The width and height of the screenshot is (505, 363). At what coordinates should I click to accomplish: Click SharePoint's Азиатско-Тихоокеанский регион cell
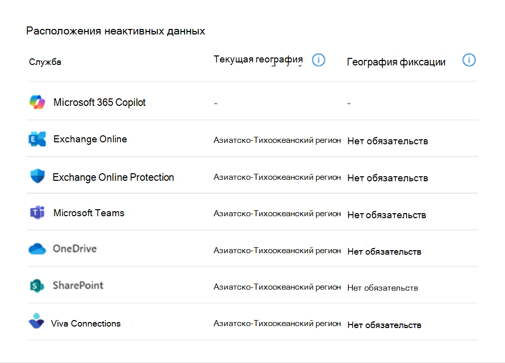[x=277, y=287]
